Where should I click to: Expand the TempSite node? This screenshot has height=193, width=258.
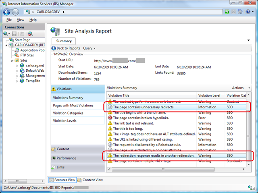pyautogui.click(x=17, y=81)
